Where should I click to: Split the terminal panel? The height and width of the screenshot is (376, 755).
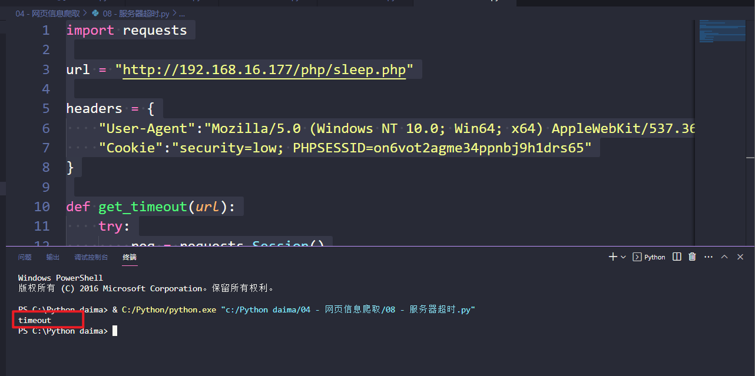pyautogui.click(x=677, y=257)
